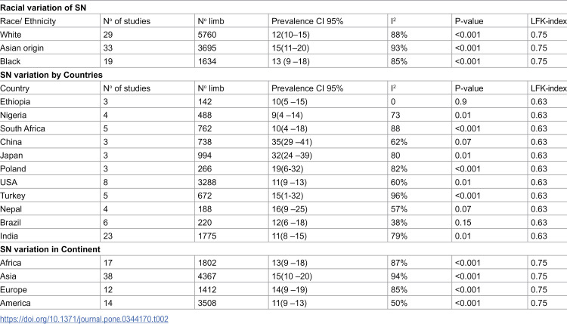Click the Racial variation of SN heading

pyautogui.click(x=43, y=8)
